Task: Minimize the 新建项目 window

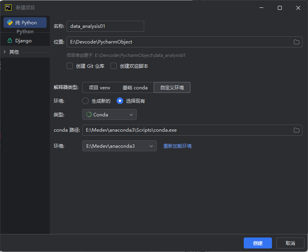Action: 261,8
